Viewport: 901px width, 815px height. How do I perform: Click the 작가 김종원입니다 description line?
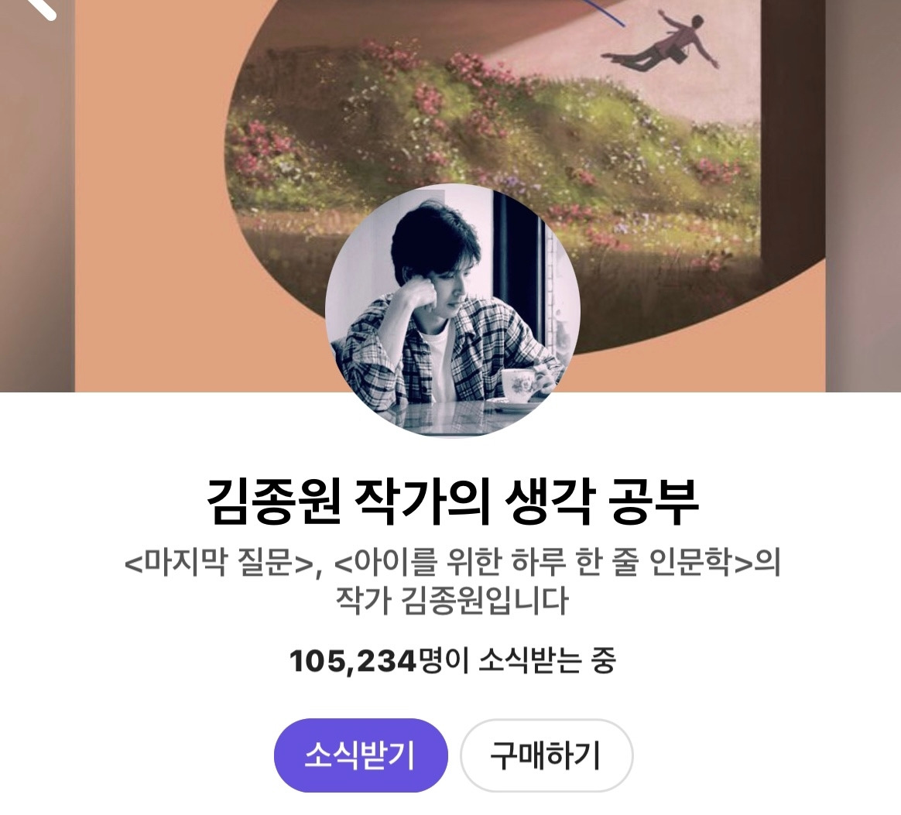click(451, 601)
